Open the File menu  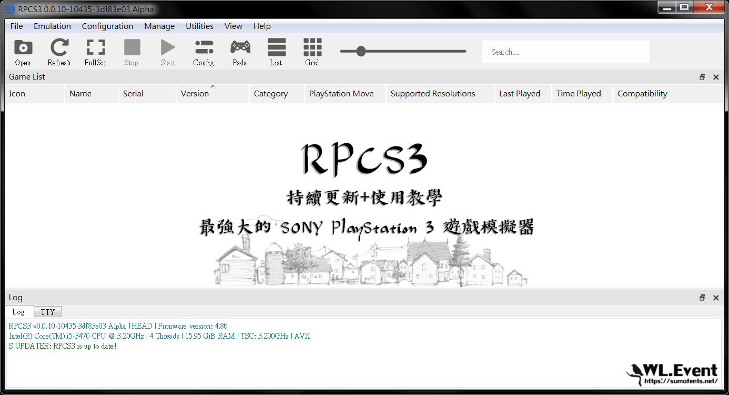click(x=16, y=26)
